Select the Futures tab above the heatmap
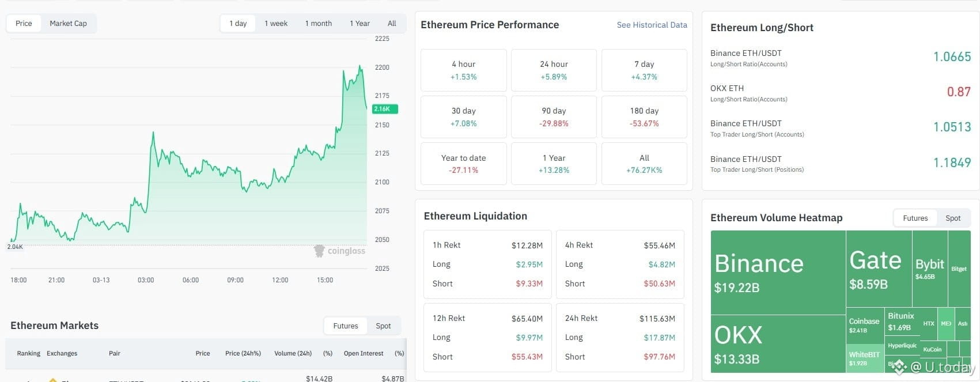Screen dimensions: 980x382 coord(915,218)
